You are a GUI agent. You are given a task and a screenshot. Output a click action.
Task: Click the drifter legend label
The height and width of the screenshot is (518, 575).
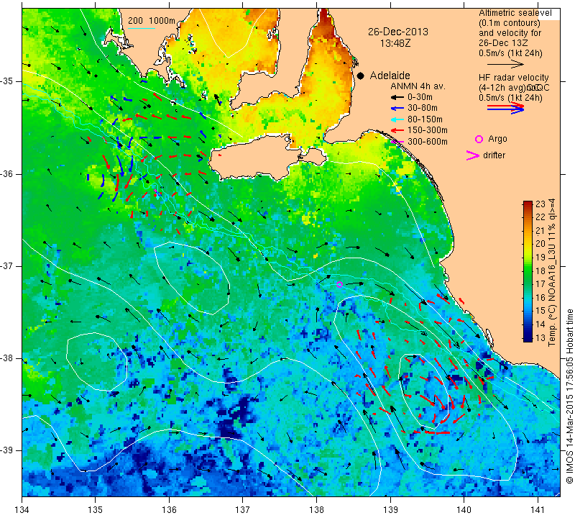click(494, 155)
